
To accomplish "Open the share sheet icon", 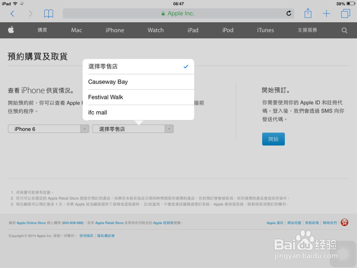I will pos(308,13).
